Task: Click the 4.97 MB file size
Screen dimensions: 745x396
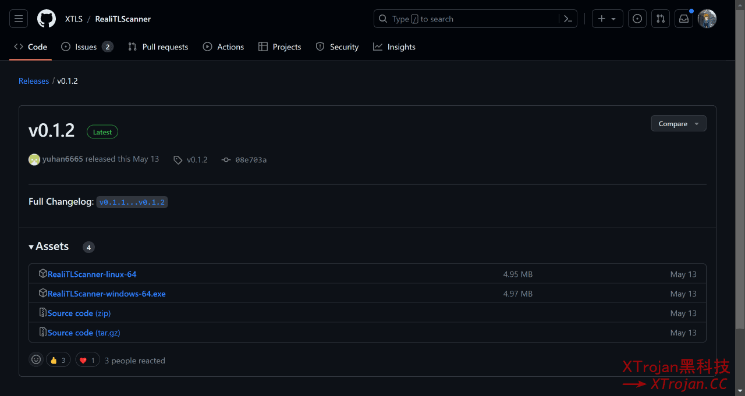Action: coord(518,294)
